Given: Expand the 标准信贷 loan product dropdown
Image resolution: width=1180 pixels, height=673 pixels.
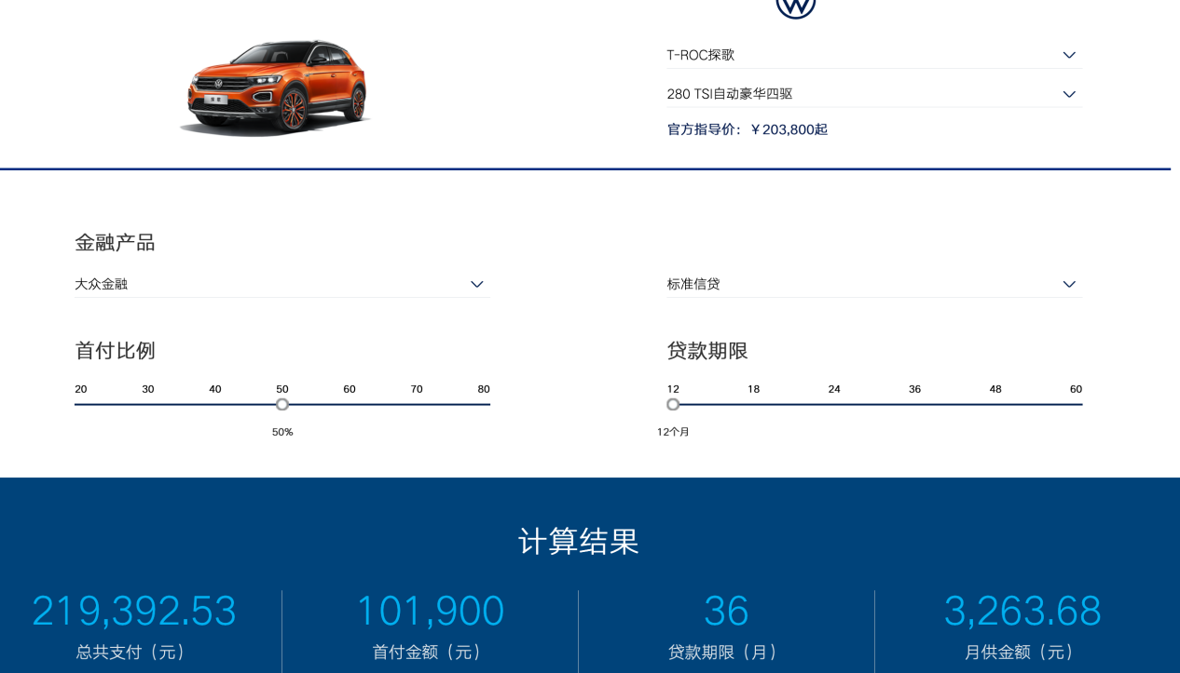Looking at the screenshot, I should click(873, 284).
